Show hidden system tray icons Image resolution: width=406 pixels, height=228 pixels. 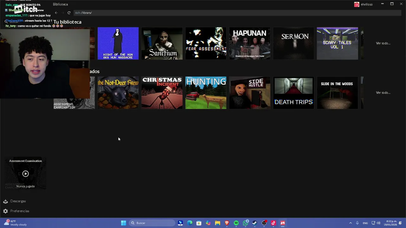point(350,223)
